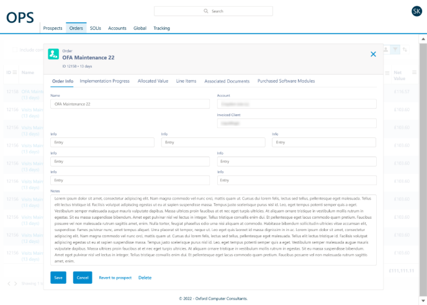427x305 pixels.
Task: Click the scrollbar up arrow
Action: coord(423,39)
